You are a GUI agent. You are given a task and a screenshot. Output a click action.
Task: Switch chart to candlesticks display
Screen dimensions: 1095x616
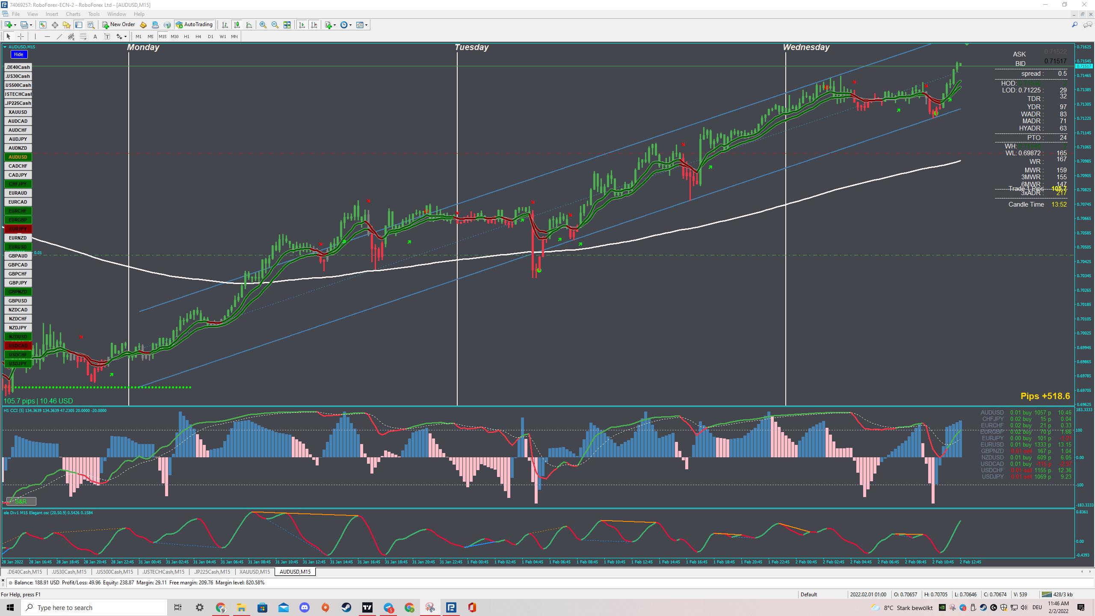pos(237,25)
